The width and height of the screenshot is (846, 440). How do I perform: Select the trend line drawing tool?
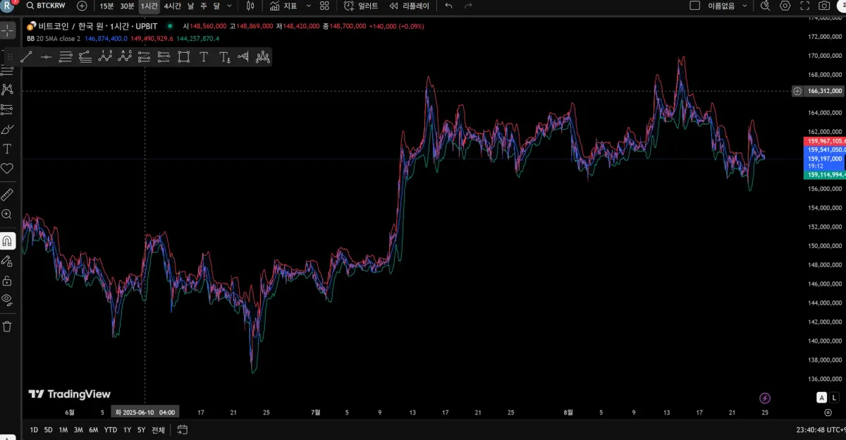coord(26,57)
